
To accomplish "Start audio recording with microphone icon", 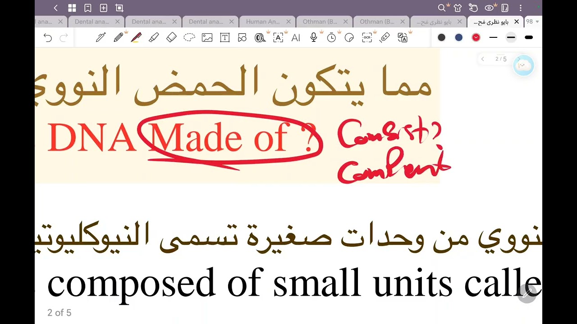I will click(314, 38).
